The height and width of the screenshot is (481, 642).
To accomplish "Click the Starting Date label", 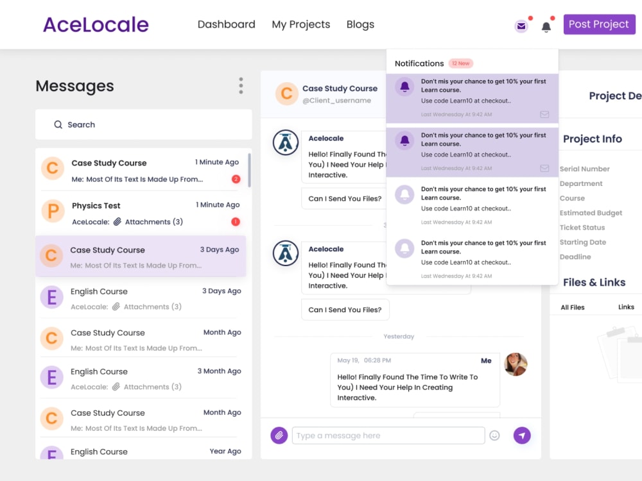I will [x=583, y=242].
